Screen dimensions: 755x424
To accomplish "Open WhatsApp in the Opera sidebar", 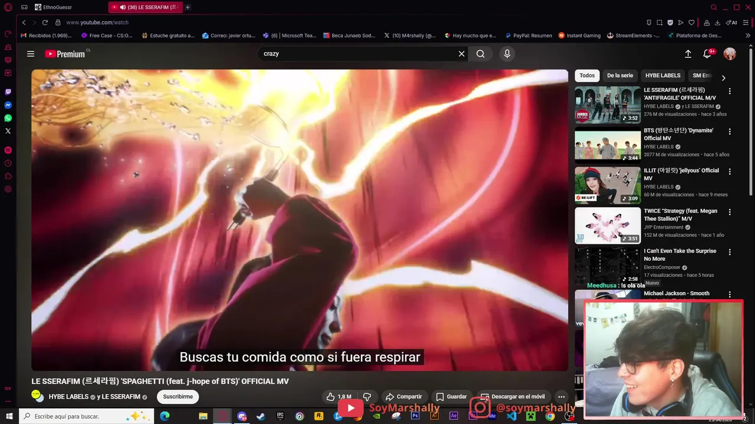I will click(8, 118).
